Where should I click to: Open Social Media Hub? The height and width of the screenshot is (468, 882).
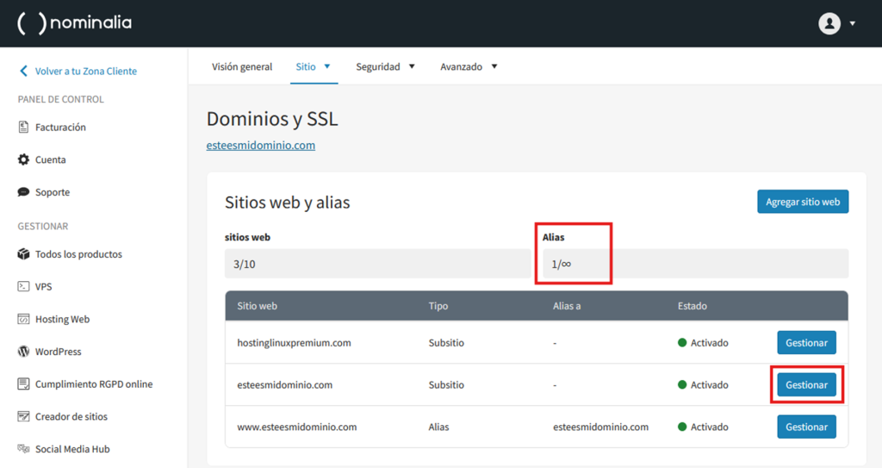coord(72,449)
